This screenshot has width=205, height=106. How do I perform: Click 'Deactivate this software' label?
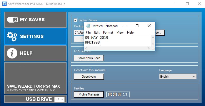click(x=90, y=70)
